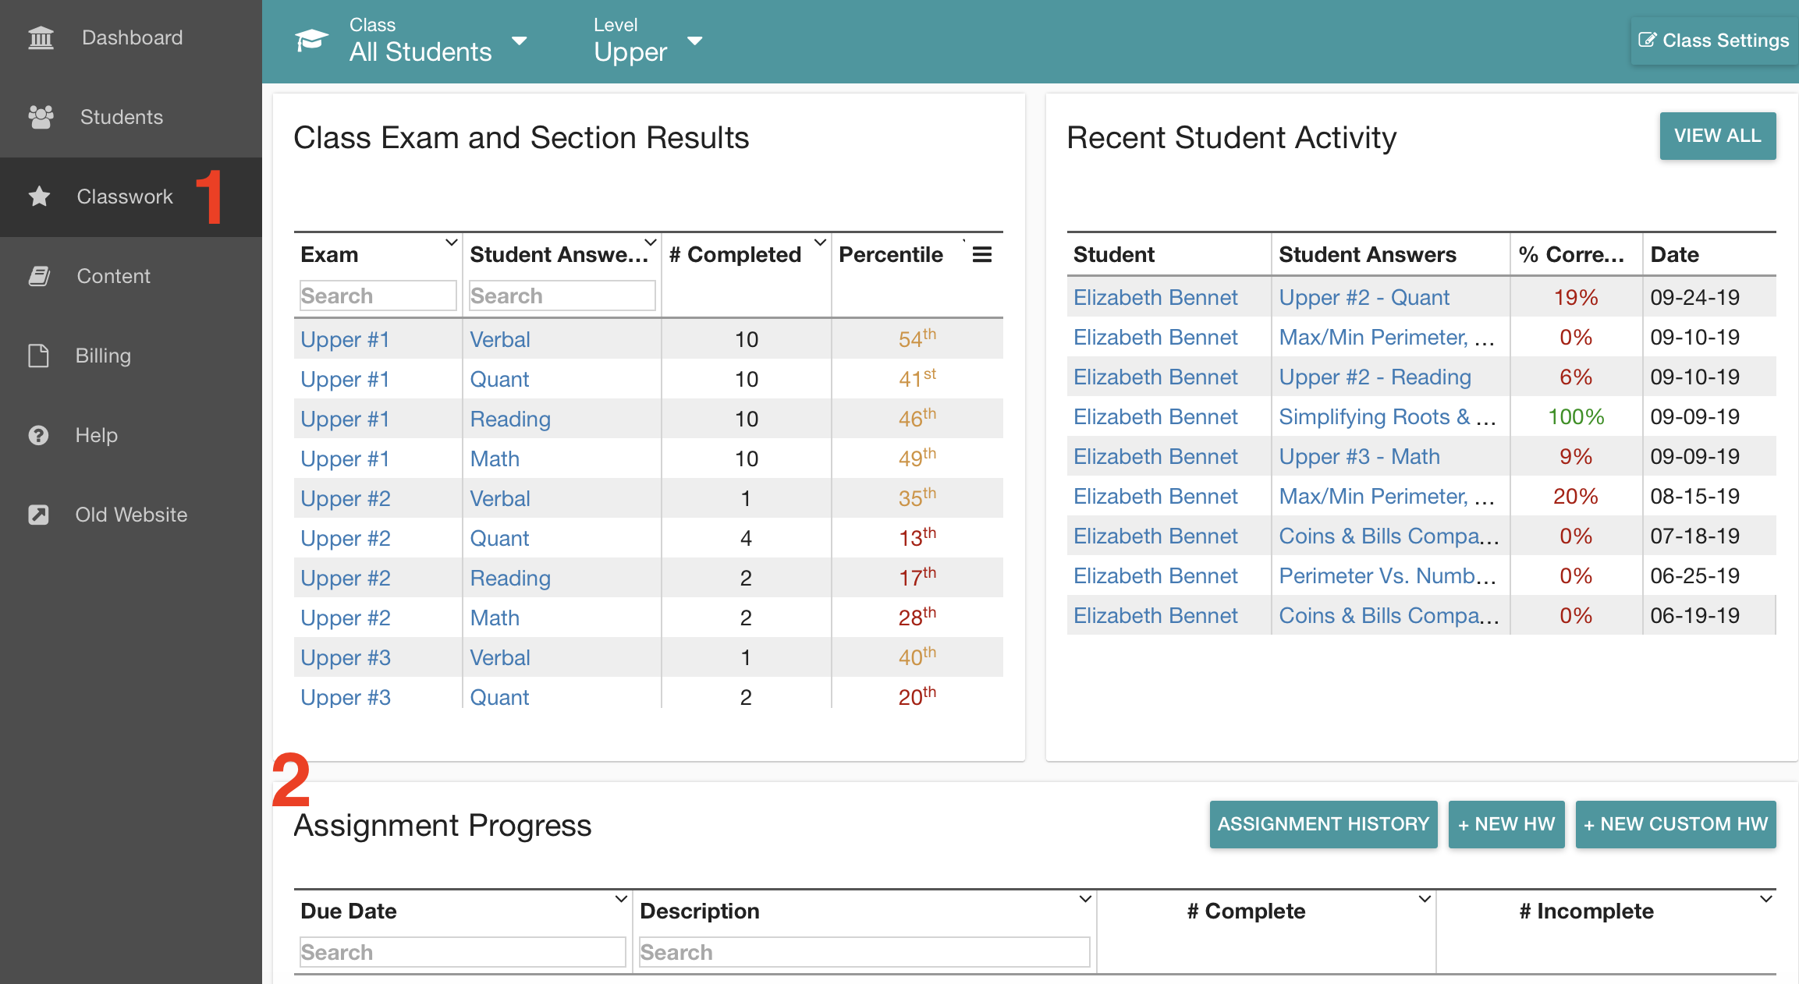Viewport: 1799px width, 984px height.
Task: Search in the Exam column search field
Action: 377,296
